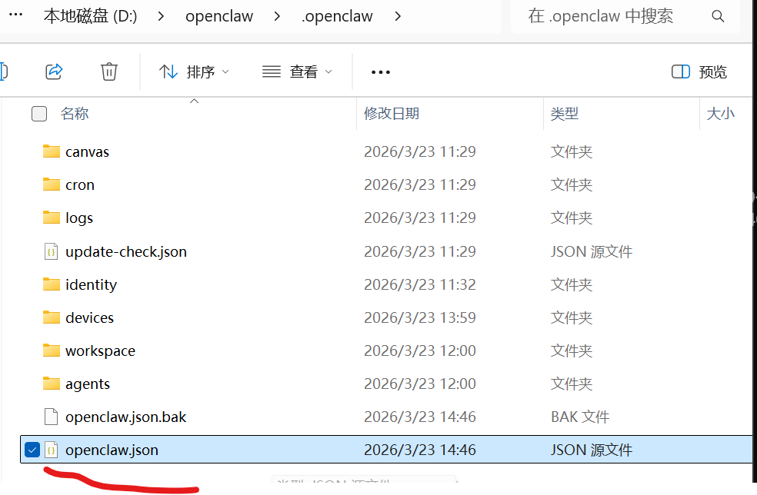Click 文件夹 type cell of canvas row
The width and height of the screenshot is (757, 495).
coord(572,152)
